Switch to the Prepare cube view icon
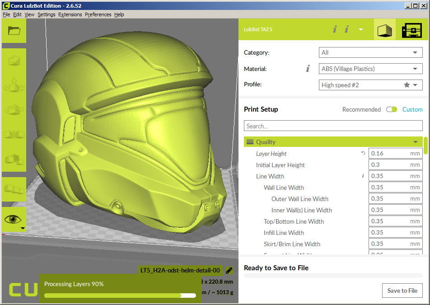Image resolution: width=430 pixels, height=305 pixels. 385,30
